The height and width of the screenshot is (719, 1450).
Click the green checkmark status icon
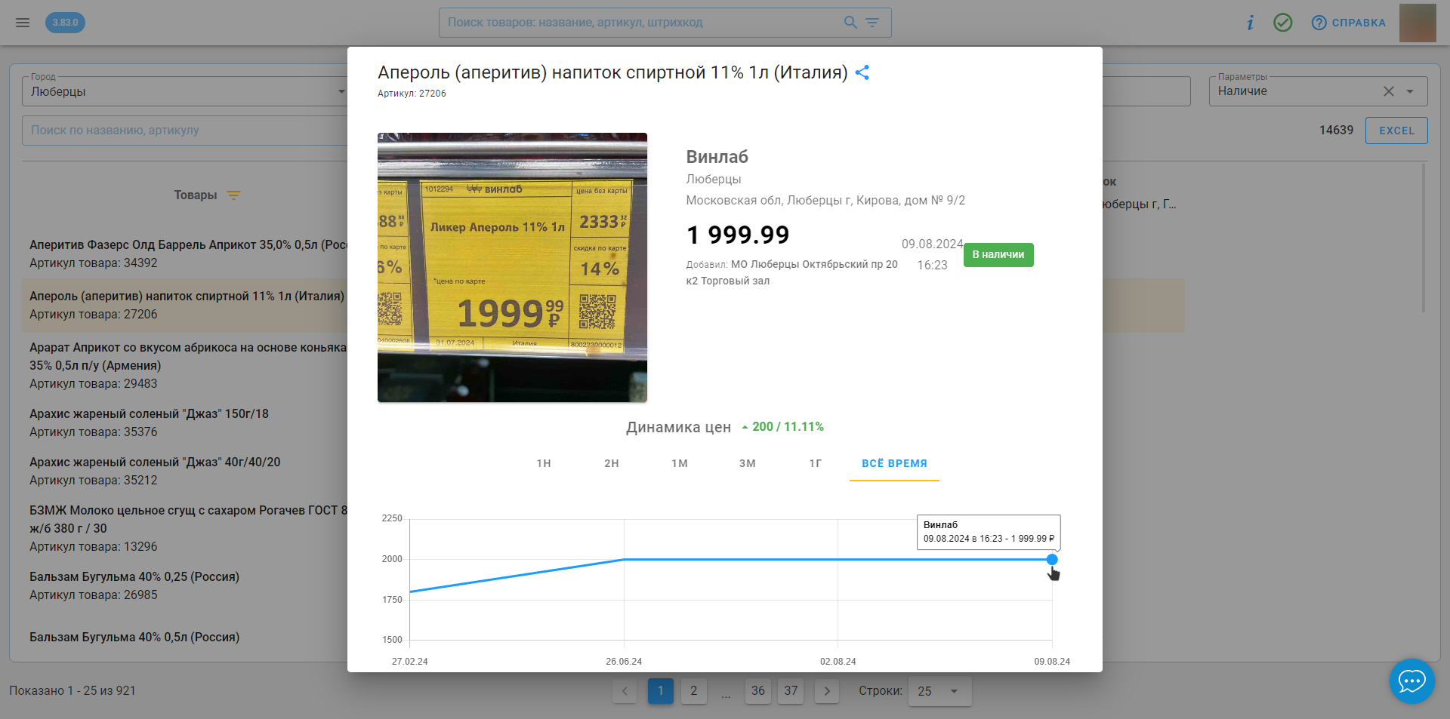tap(1283, 23)
